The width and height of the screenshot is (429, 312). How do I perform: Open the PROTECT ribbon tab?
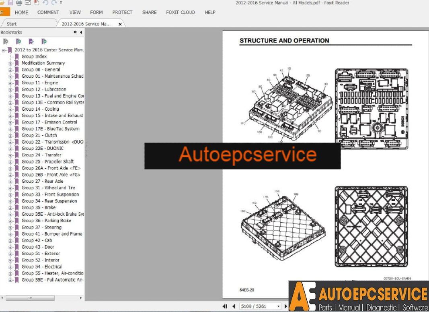click(122, 12)
